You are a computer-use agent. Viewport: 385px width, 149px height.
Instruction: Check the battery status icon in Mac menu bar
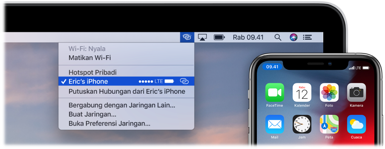pyautogui.click(x=219, y=37)
